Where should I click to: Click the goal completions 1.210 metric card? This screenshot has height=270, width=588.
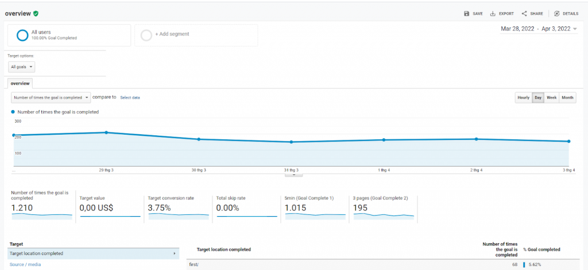coord(41,206)
